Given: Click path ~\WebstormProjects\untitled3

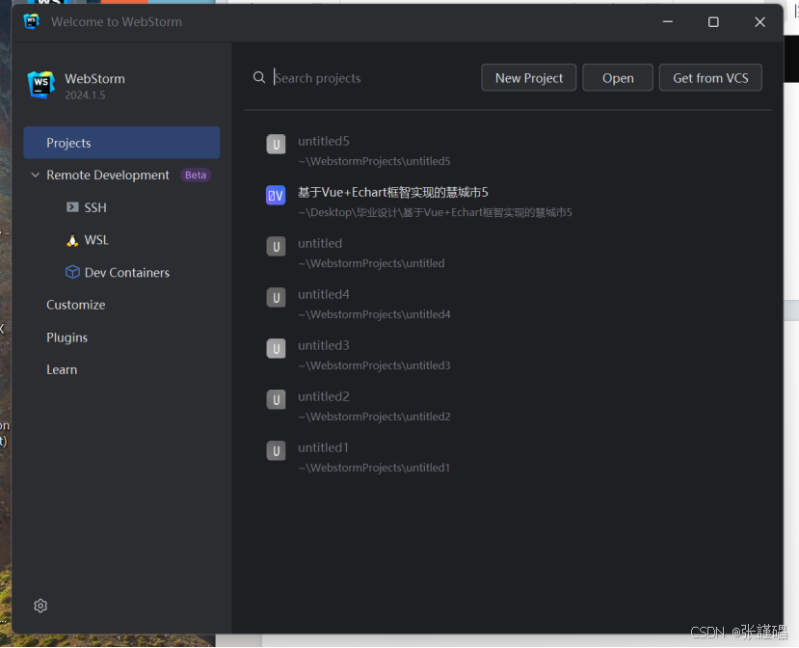Looking at the screenshot, I should pyautogui.click(x=374, y=365).
